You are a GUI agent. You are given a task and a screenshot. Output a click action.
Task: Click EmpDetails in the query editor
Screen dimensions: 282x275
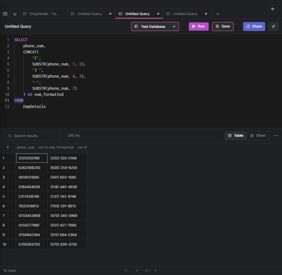click(34, 107)
